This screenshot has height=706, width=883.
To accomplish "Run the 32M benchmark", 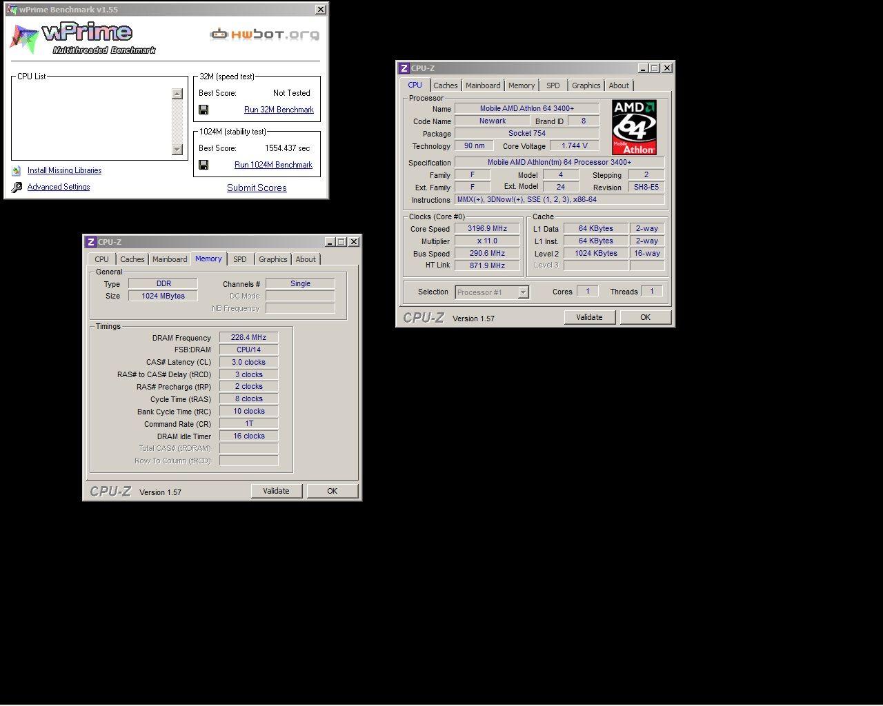I will (x=279, y=110).
